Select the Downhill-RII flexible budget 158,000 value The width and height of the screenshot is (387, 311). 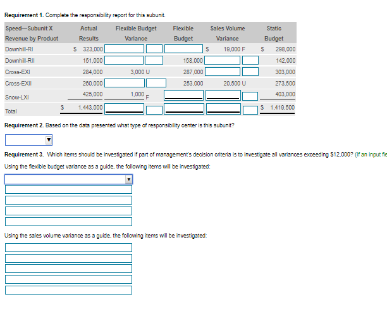coord(193,61)
